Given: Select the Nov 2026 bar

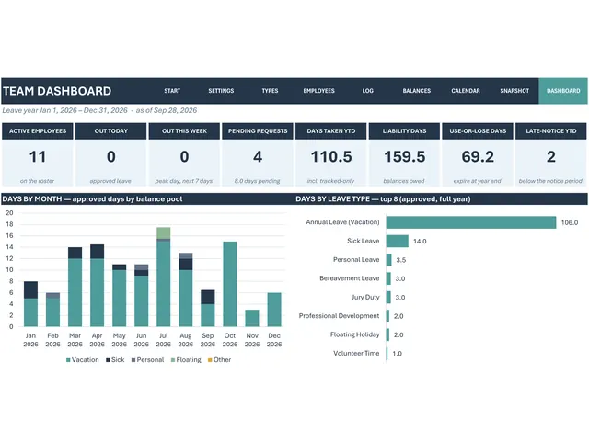Looking at the screenshot, I should pyautogui.click(x=252, y=318).
